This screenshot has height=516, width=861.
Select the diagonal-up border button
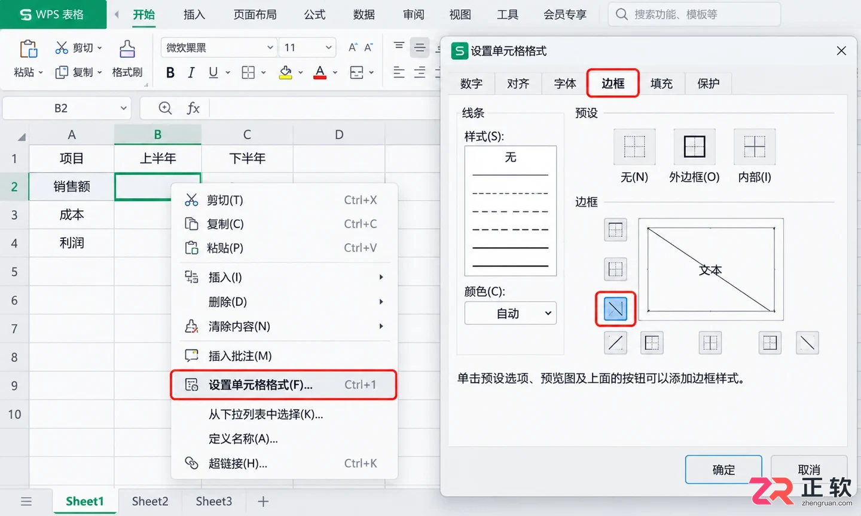615,343
